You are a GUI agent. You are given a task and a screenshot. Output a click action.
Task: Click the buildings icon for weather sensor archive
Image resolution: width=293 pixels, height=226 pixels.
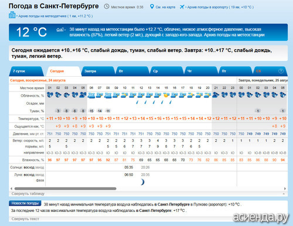click(12, 15)
